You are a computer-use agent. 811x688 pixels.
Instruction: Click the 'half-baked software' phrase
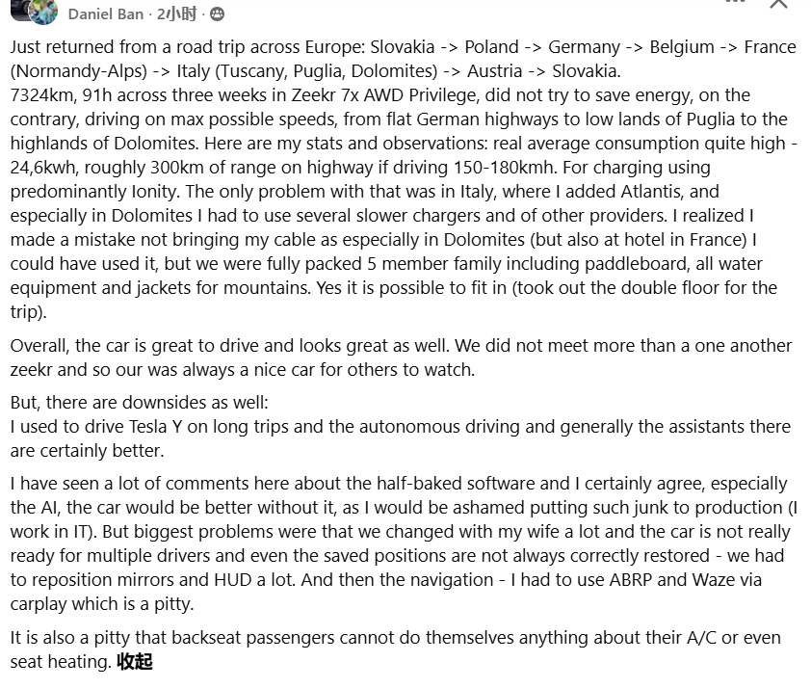(x=456, y=483)
